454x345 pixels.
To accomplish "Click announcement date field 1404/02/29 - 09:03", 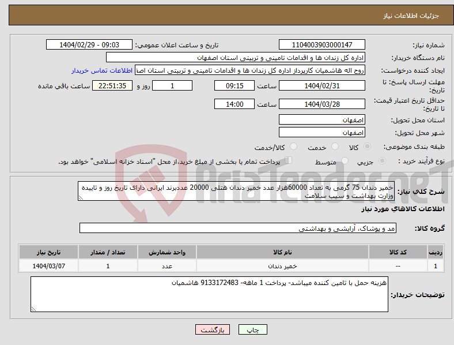I will click(89, 44).
